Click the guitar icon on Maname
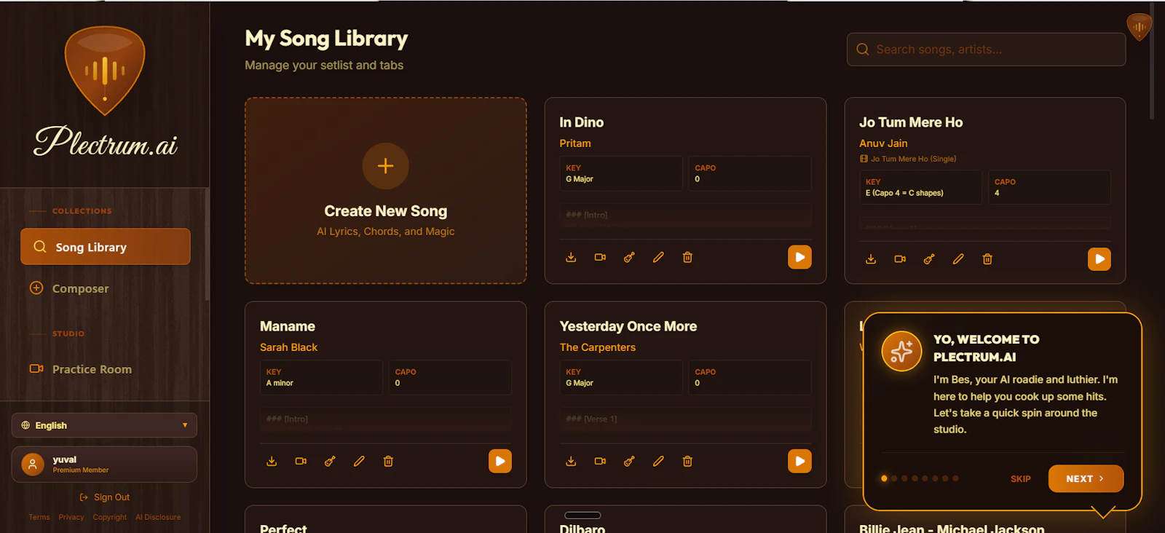 330,461
